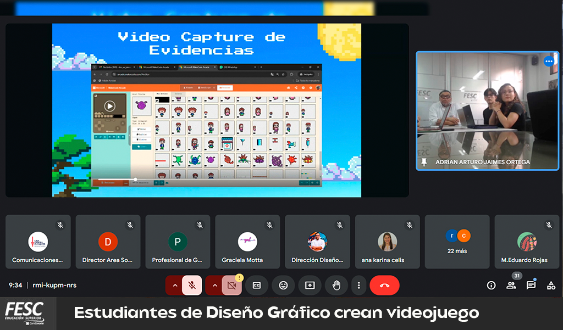Open the in-call chat panel
The width and height of the screenshot is (563, 330).
click(531, 286)
